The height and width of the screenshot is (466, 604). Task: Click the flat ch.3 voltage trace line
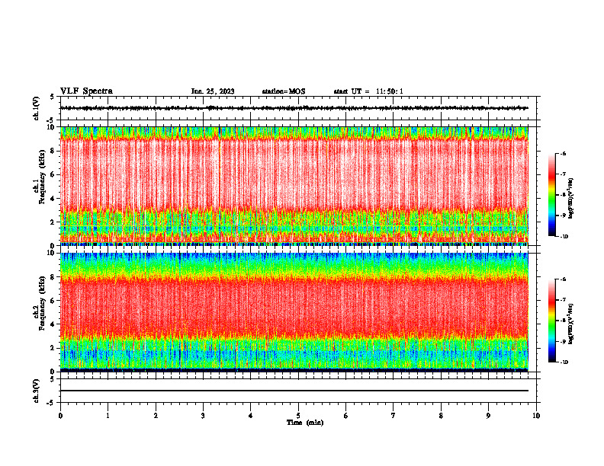[294, 391]
